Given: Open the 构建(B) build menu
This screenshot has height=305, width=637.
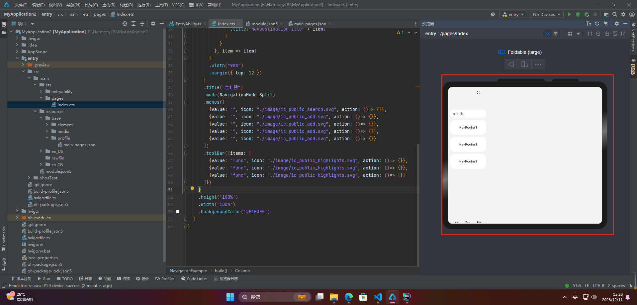Looking at the screenshot, I should pyautogui.click(x=126, y=5).
